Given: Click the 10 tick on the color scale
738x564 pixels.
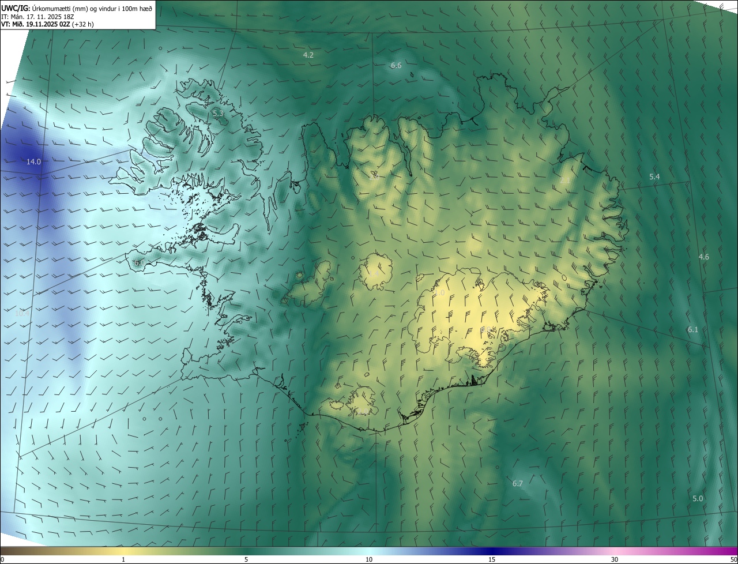Looking at the screenshot, I should [x=369, y=559].
